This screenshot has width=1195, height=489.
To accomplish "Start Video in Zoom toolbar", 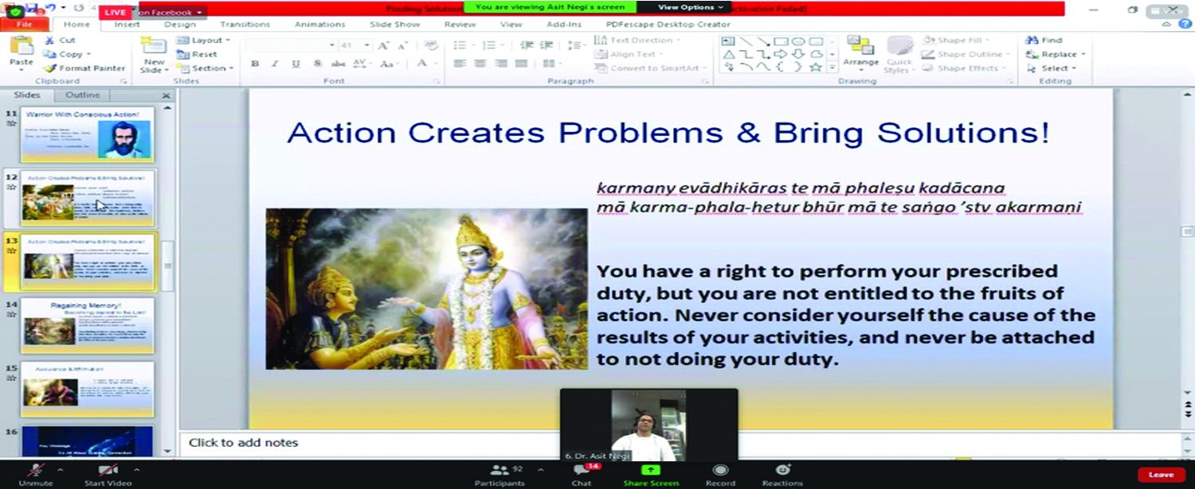I will tap(108, 473).
